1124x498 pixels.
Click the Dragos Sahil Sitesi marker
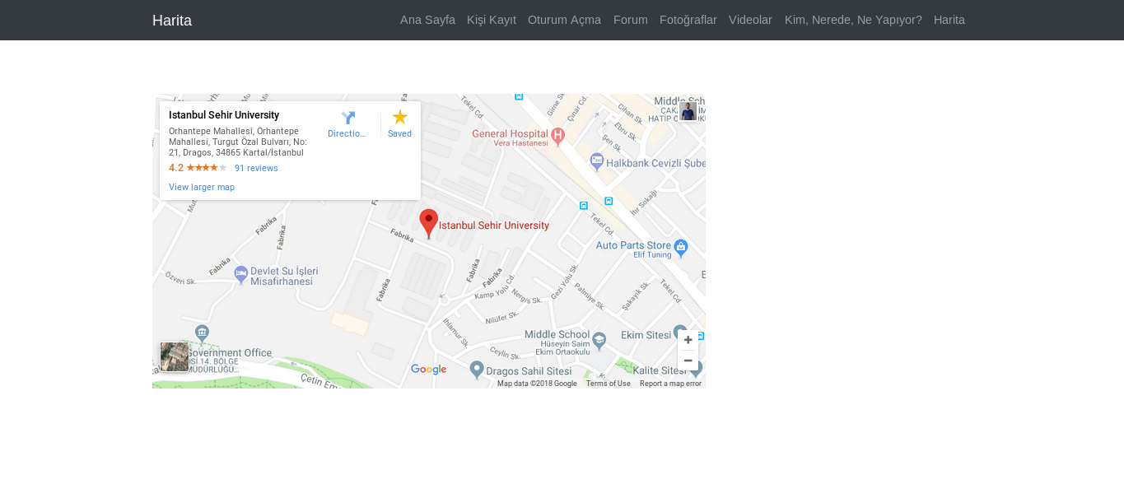coord(477,369)
